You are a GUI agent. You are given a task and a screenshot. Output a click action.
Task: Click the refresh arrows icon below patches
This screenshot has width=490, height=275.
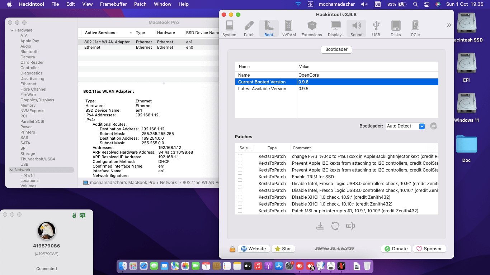pos(335,226)
